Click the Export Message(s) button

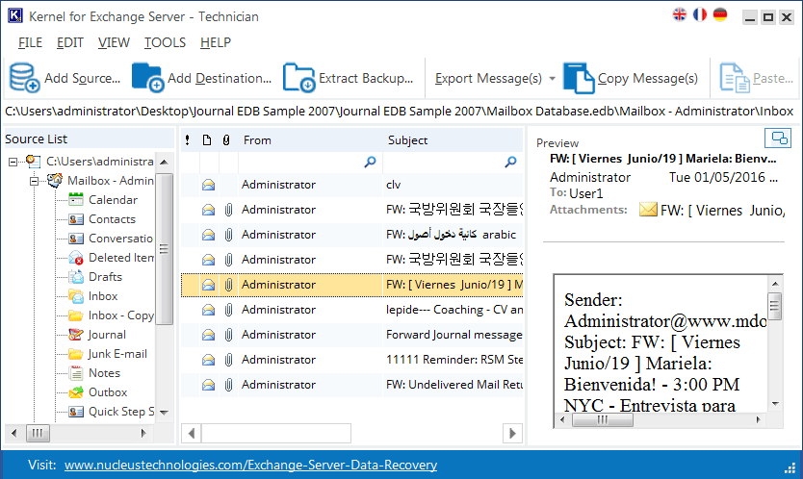click(488, 78)
